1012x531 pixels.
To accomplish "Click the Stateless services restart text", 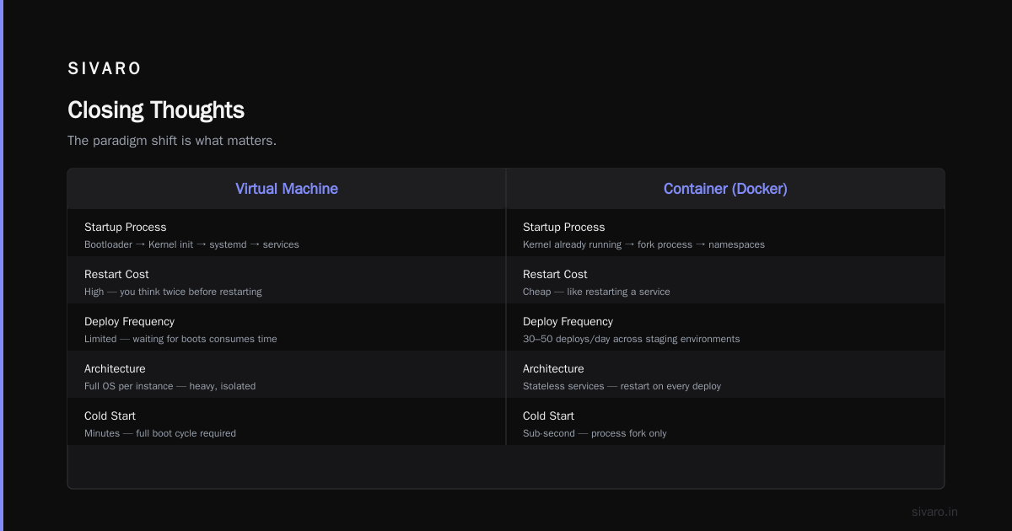I will [x=622, y=386].
